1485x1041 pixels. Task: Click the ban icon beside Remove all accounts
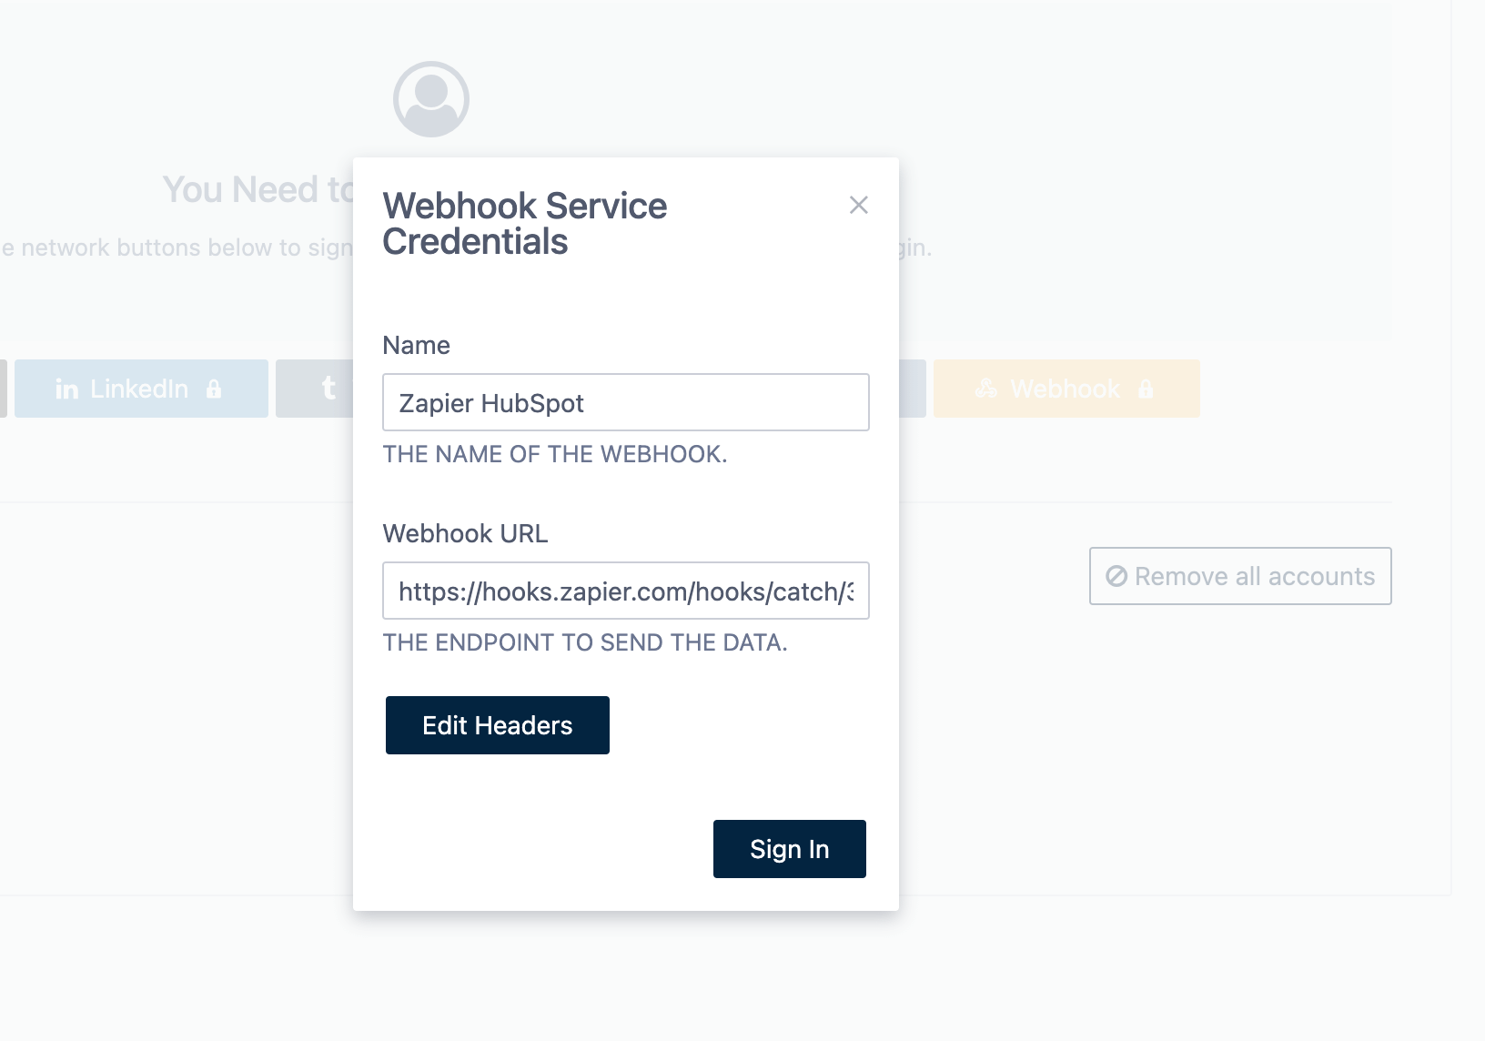1116,576
